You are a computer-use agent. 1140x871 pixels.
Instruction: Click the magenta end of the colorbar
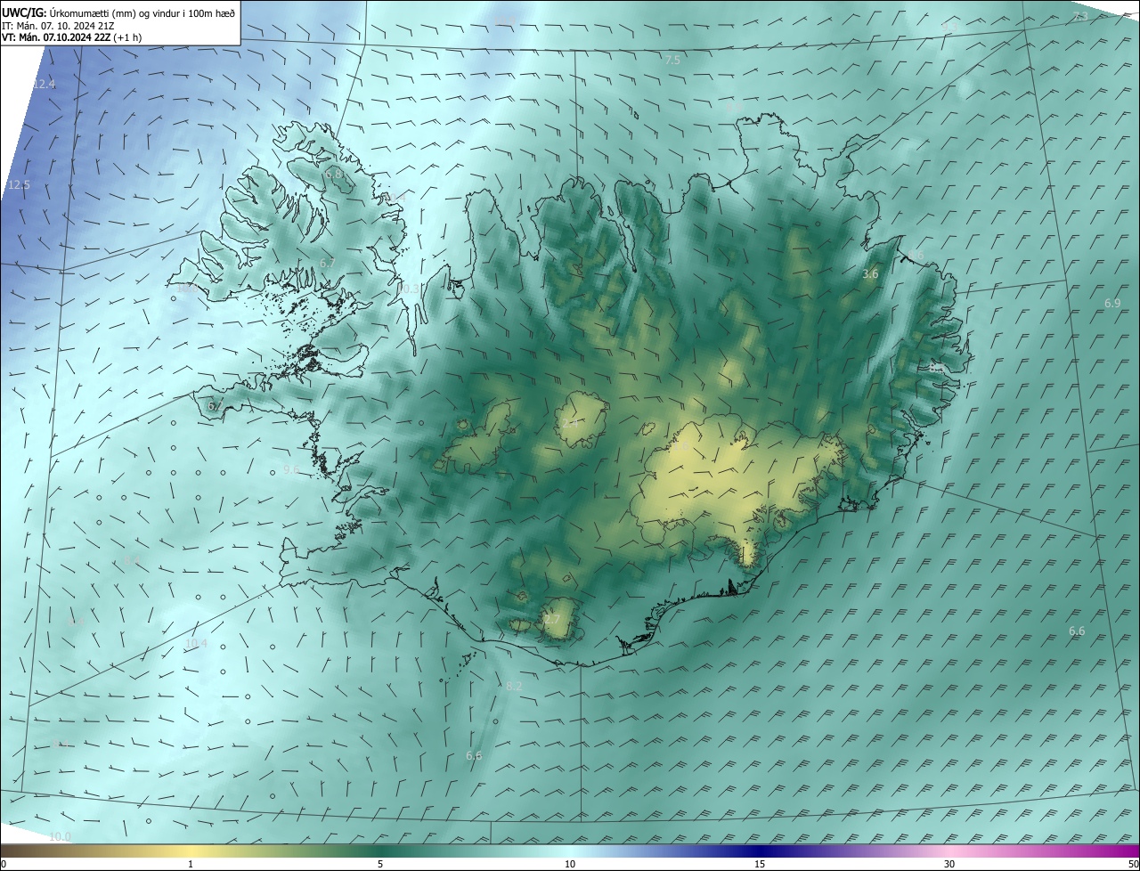[x=1131, y=851]
